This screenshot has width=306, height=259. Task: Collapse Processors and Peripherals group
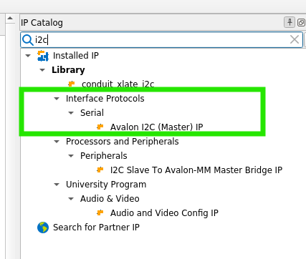pyautogui.click(x=57, y=142)
